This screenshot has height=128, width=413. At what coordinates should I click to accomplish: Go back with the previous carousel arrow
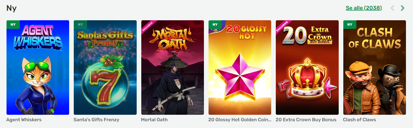tap(392, 8)
